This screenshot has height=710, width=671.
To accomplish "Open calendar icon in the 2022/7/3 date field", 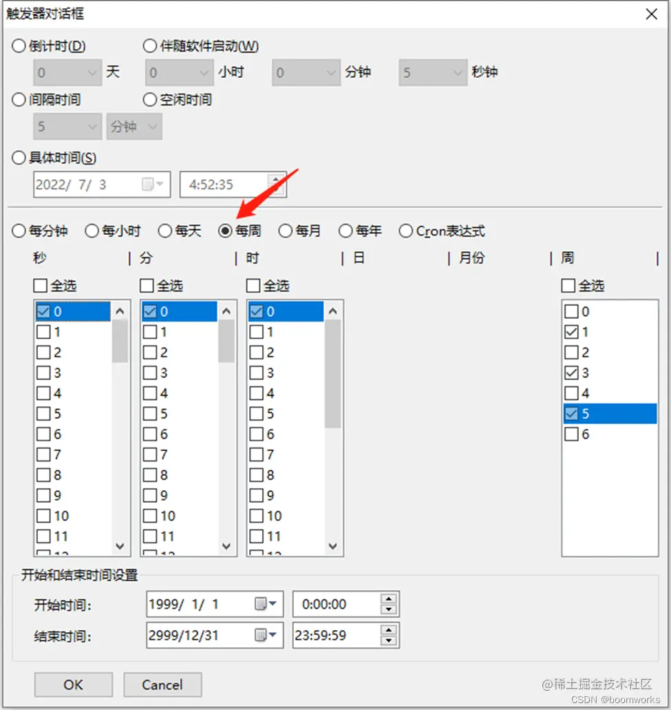I will tap(152, 185).
